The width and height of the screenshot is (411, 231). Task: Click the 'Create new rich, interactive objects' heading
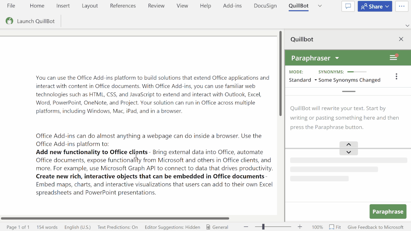(x=150, y=176)
